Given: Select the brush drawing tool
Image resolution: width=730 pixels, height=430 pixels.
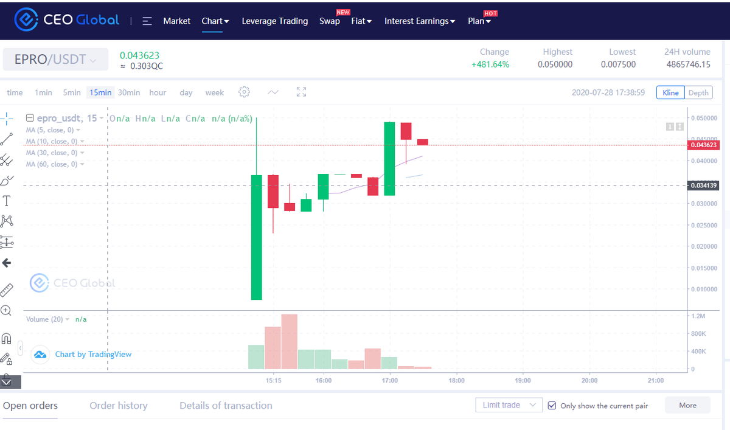Looking at the screenshot, I should point(6,181).
